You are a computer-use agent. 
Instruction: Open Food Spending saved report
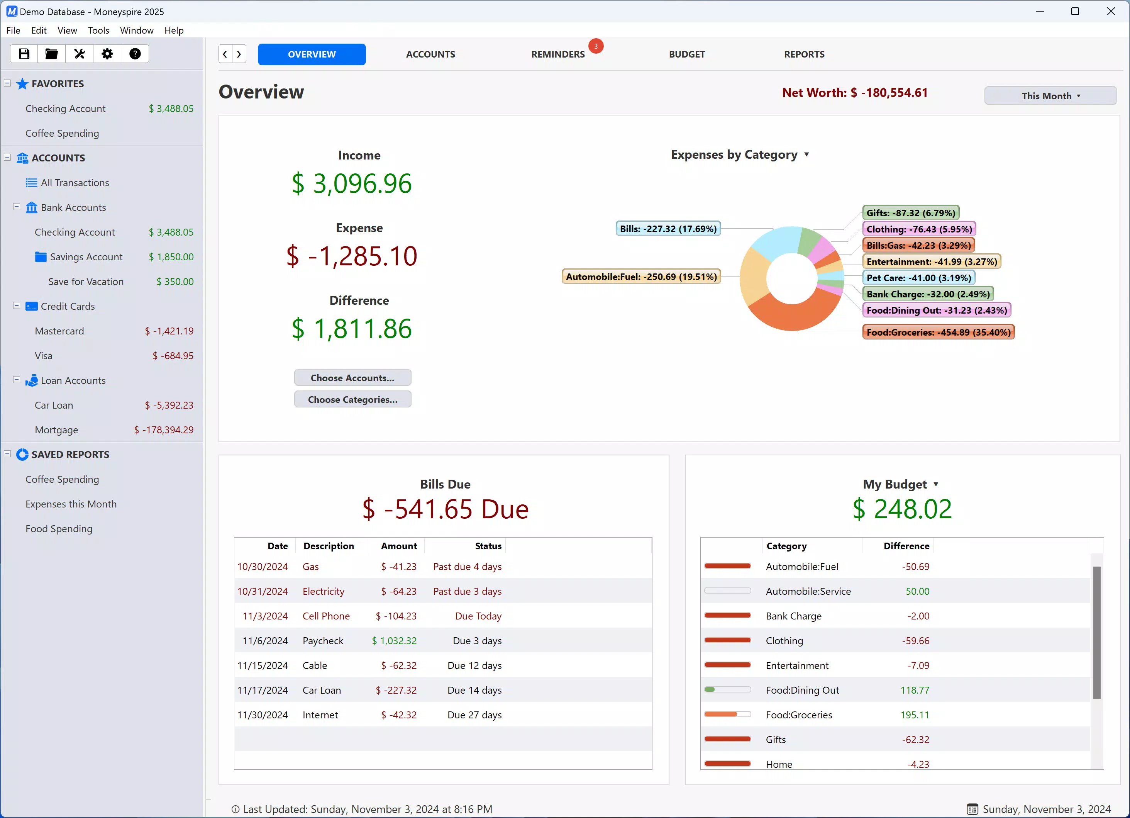(x=59, y=529)
